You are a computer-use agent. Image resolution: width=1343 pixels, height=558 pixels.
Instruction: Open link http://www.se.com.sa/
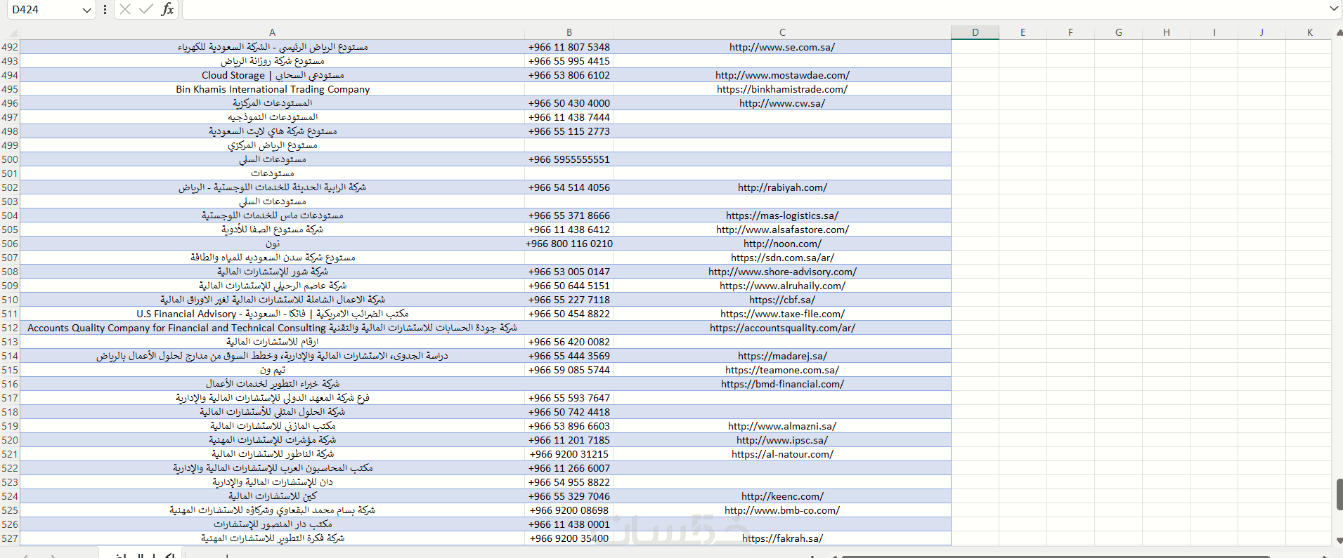click(782, 47)
